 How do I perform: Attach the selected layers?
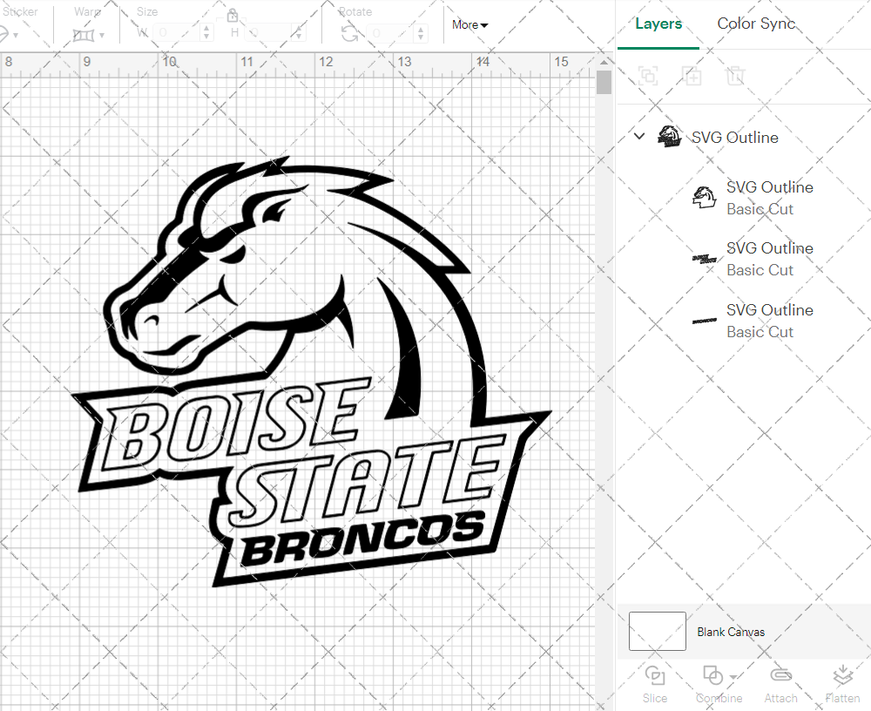tap(780, 682)
